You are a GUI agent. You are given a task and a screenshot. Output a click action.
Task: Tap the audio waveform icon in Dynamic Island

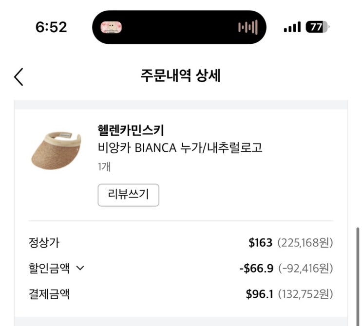tap(248, 27)
